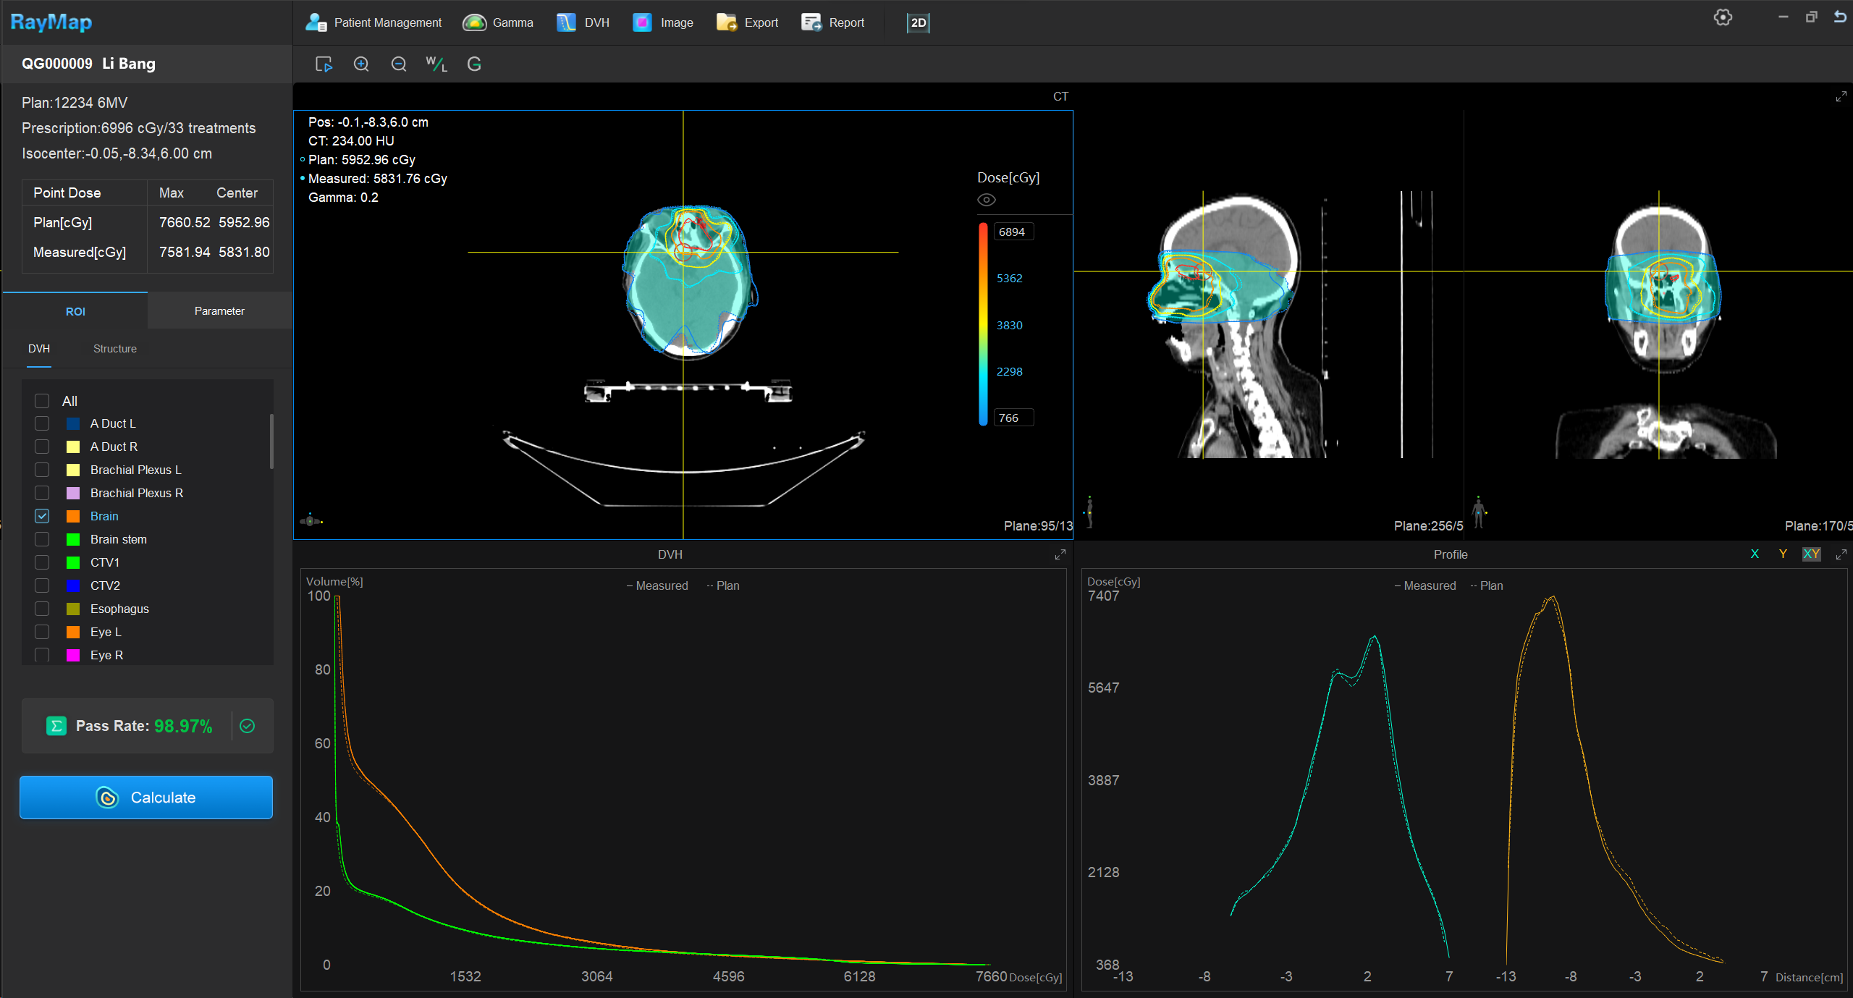This screenshot has height=998, width=1853.
Task: Expand the CT view panel
Action: (1841, 96)
